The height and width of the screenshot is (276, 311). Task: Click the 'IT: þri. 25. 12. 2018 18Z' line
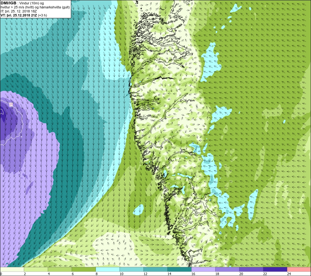tap(19, 11)
